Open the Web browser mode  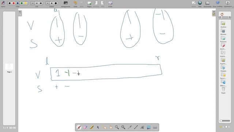(x=200, y=4)
